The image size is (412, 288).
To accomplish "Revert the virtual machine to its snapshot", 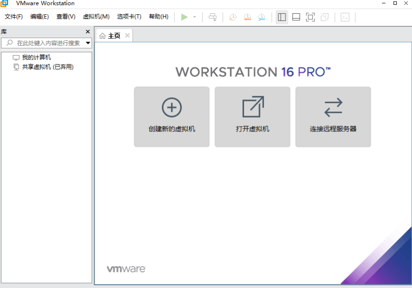I will (247, 17).
